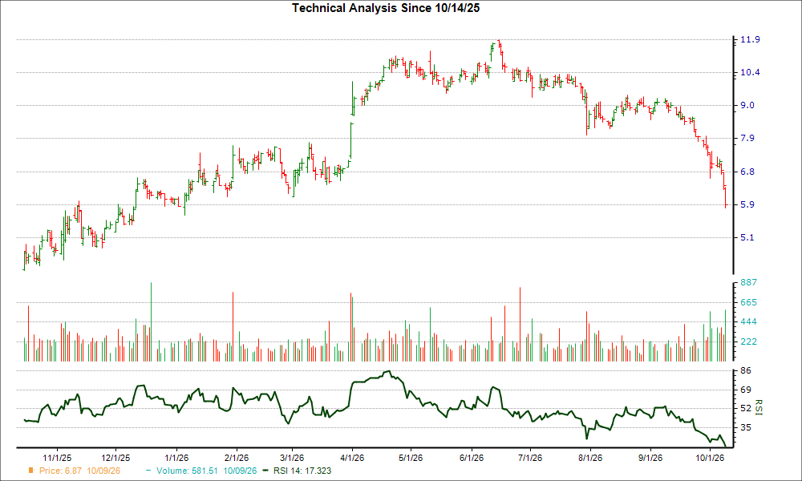Click the 9.0 price axis label
The image size is (802, 481).
click(747, 105)
